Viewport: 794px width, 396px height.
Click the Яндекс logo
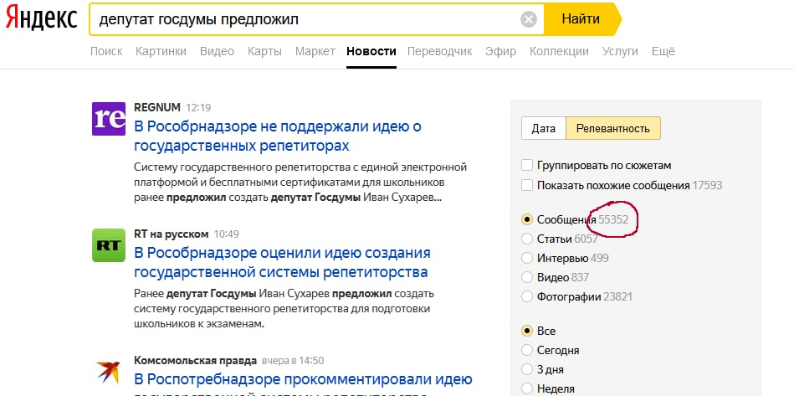(x=41, y=19)
